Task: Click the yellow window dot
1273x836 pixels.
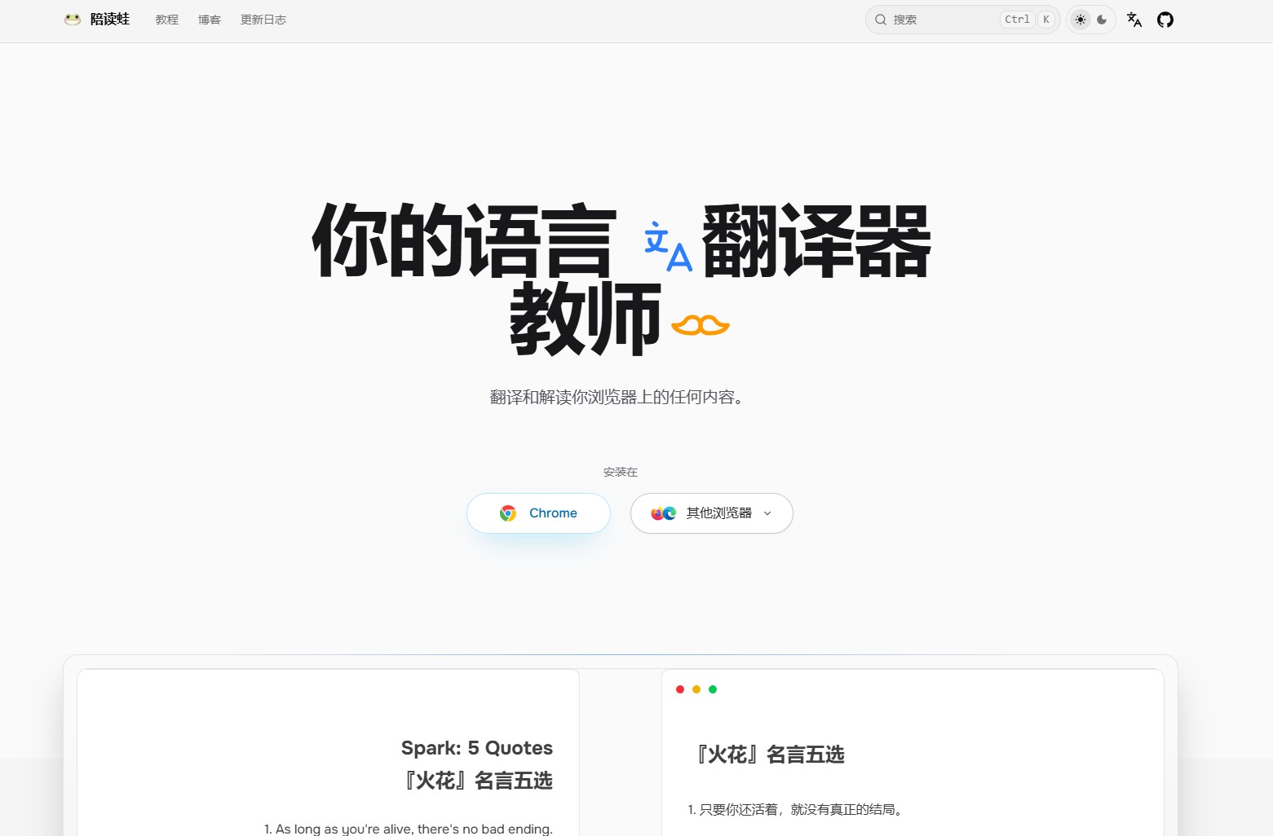Action: point(696,689)
